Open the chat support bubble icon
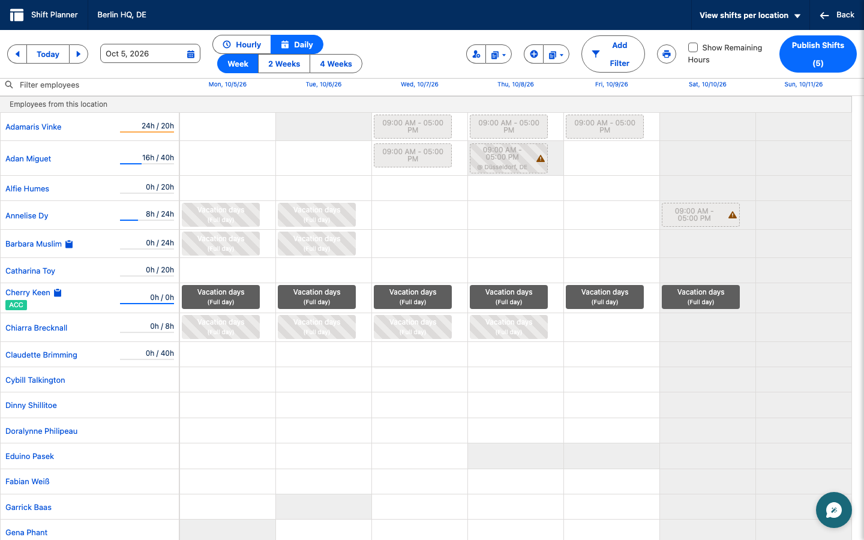Image resolution: width=864 pixels, height=540 pixels. coord(834,510)
